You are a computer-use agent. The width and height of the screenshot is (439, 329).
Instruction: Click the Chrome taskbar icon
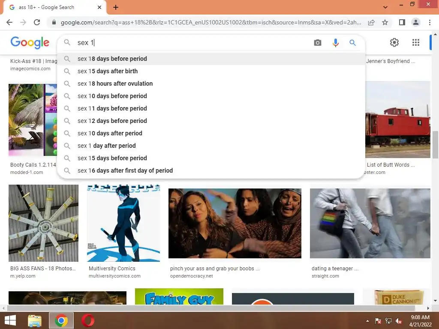tap(61, 320)
